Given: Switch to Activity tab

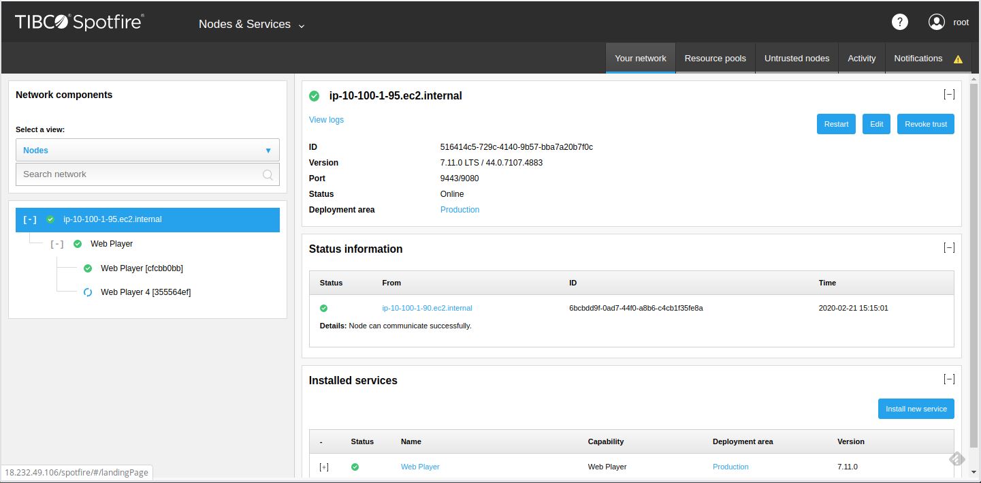Looking at the screenshot, I should point(861,59).
